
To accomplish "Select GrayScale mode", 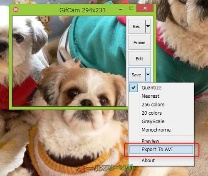I will coord(161,121).
